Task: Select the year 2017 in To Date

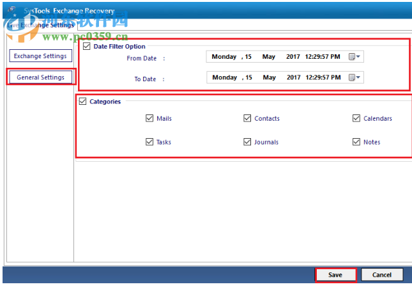Action: (293, 77)
